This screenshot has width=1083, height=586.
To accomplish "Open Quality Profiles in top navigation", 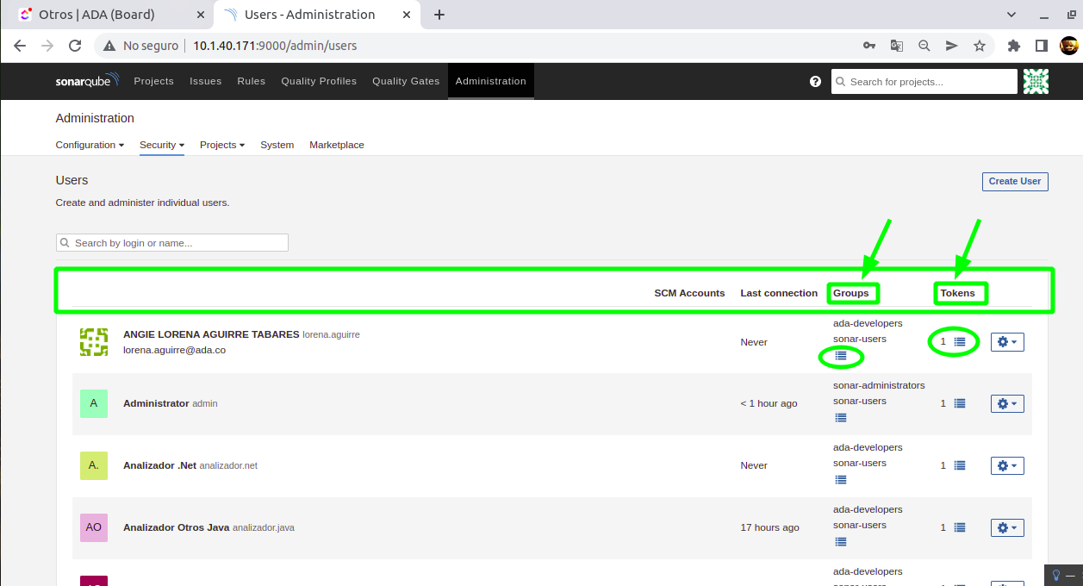I will pyautogui.click(x=319, y=81).
